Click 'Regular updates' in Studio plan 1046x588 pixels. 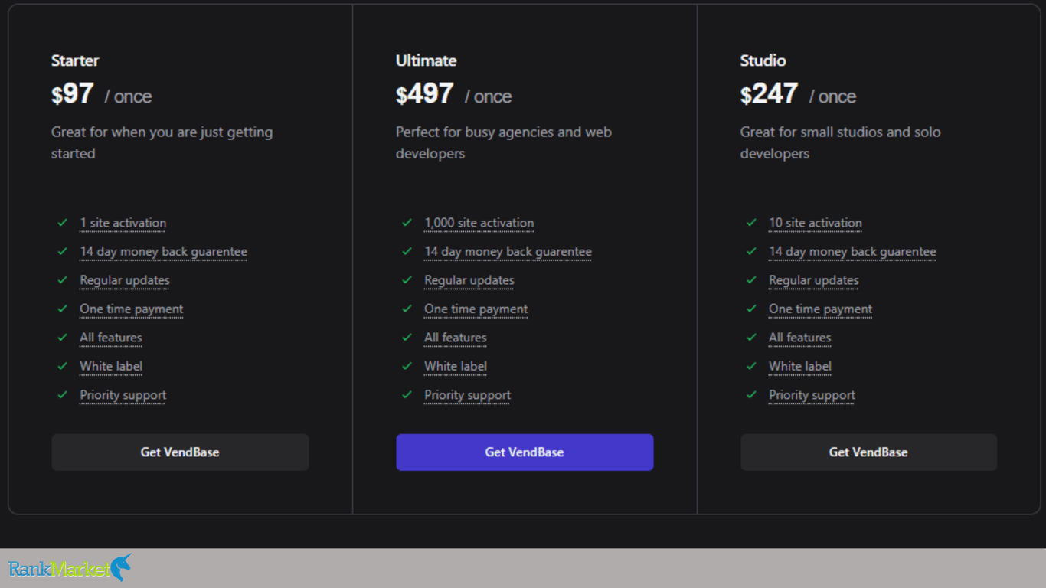click(x=814, y=280)
